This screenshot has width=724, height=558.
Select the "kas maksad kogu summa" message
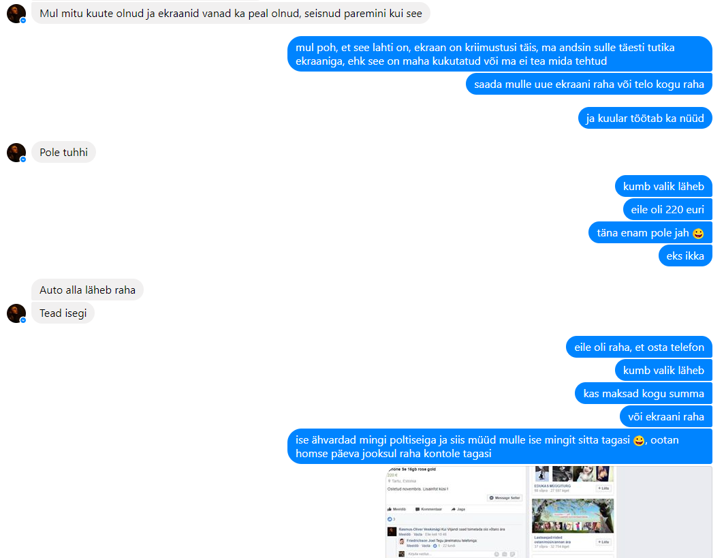coord(644,394)
